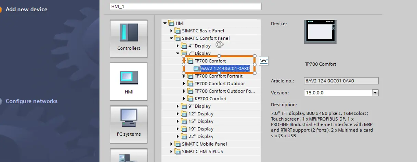Expand the KP700 Comfort arrow
This screenshot has width=417, height=162.
(x=184, y=99)
